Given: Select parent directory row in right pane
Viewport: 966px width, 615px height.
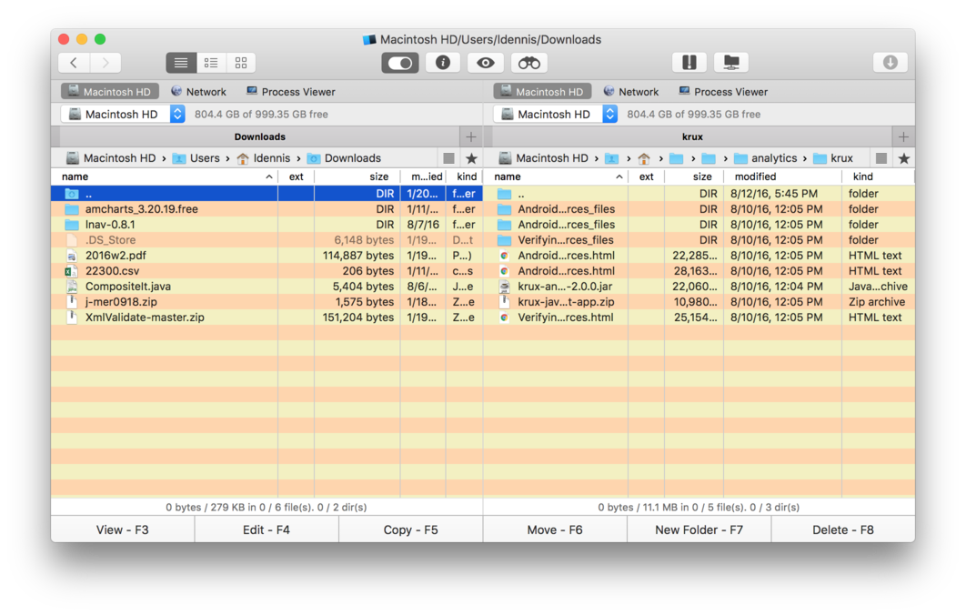Looking at the screenshot, I should 699,194.
